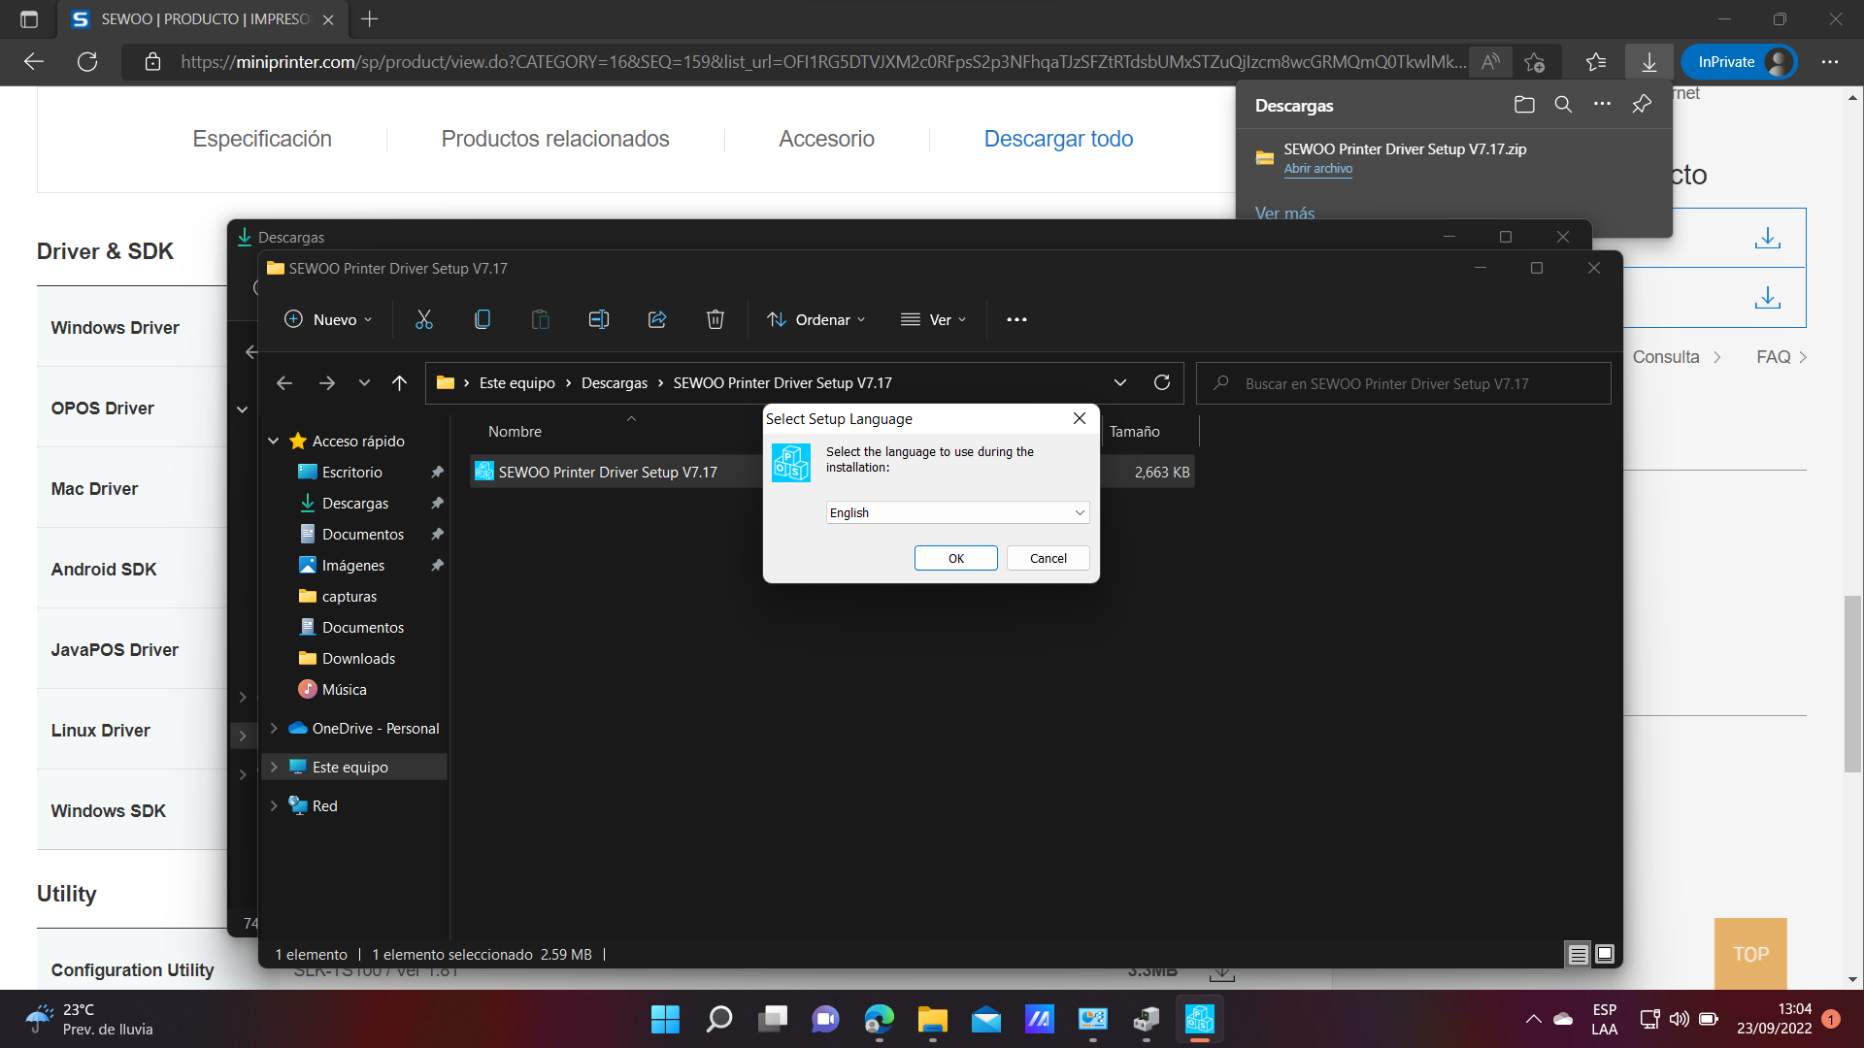This screenshot has width=1864, height=1048.
Task: Open downloads folder icon in Descargas panel
Action: pyautogui.click(x=1524, y=105)
